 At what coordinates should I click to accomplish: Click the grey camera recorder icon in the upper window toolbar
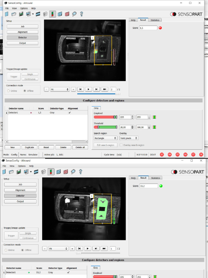[x=45, y=14]
